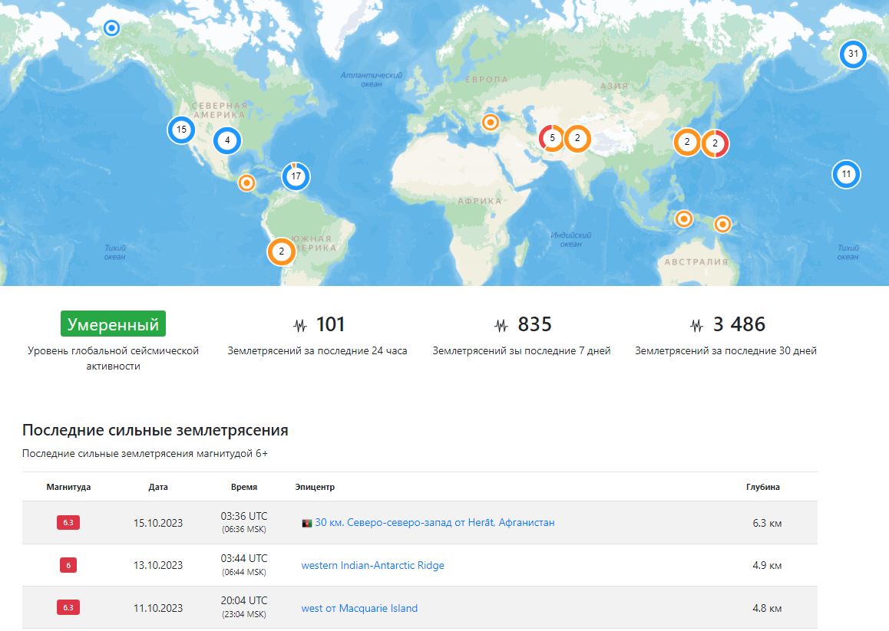Click the blue cluster marker labeled 4

[227, 140]
